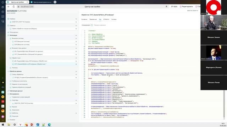The image size is (227, 127).
Task: Click the Журнал item icon
Action: pyautogui.click(x=11, y=107)
